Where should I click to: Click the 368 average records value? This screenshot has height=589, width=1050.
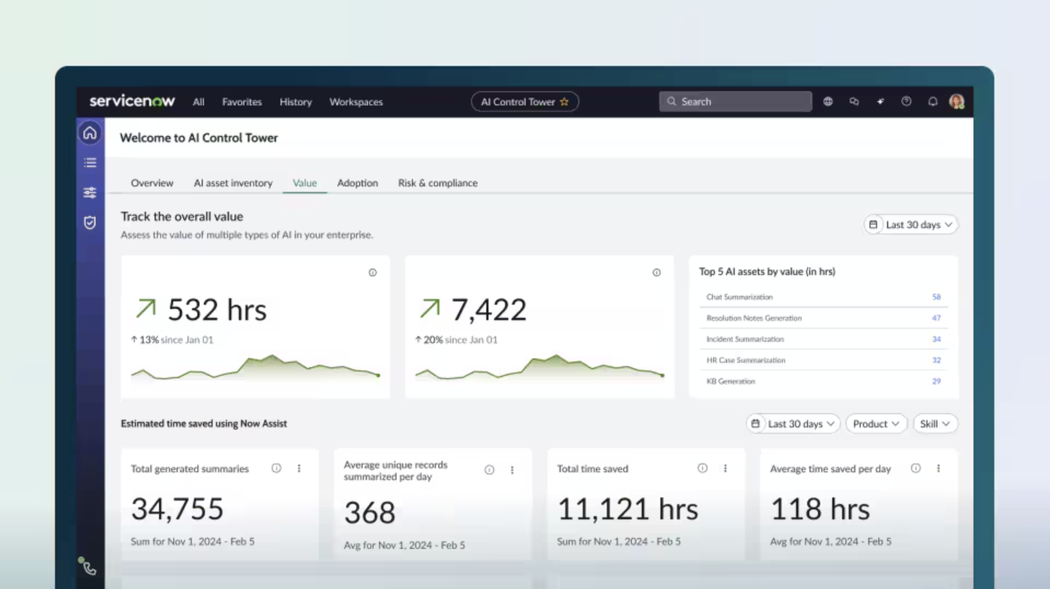point(370,512)
